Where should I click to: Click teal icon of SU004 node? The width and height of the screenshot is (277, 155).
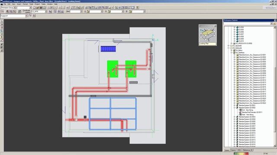pyautogui.click(x=238, y=28)
